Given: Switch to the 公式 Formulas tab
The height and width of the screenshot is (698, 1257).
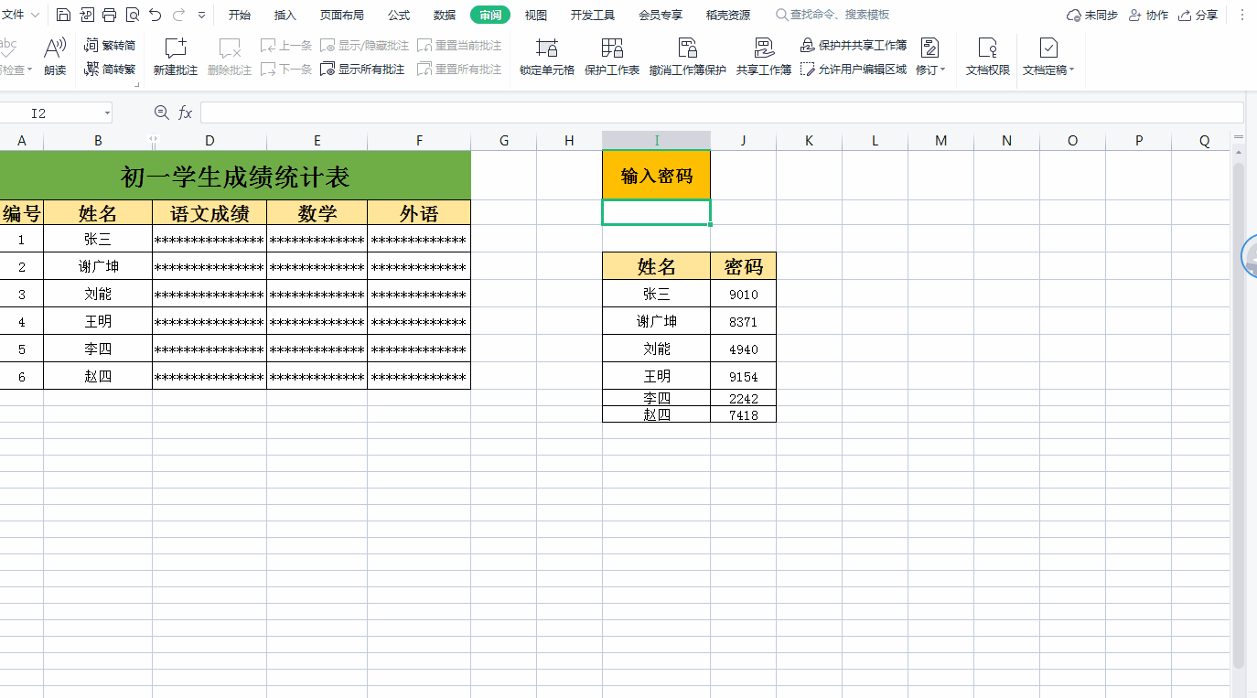Looking at the screenshot, I should coord(399,15).
